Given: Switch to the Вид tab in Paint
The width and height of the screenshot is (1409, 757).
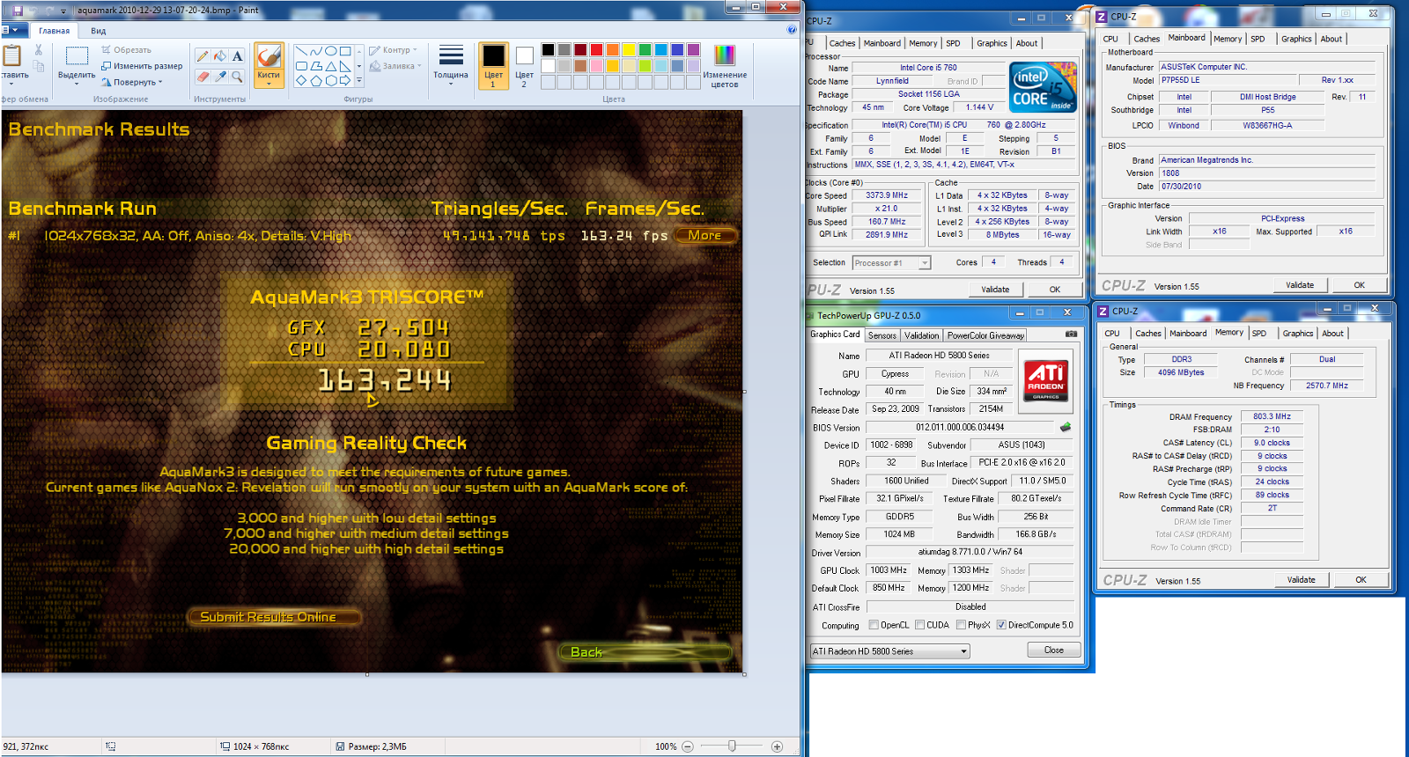Looking at the screenshot, I should tap(99, 31).
